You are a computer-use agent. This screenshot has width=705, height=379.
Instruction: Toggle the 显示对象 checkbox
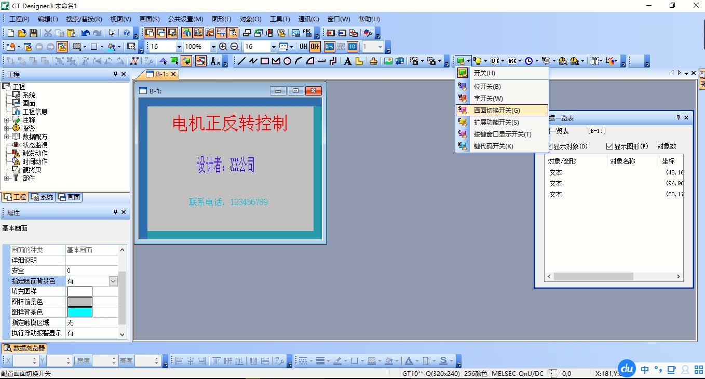tap(549, 146)
